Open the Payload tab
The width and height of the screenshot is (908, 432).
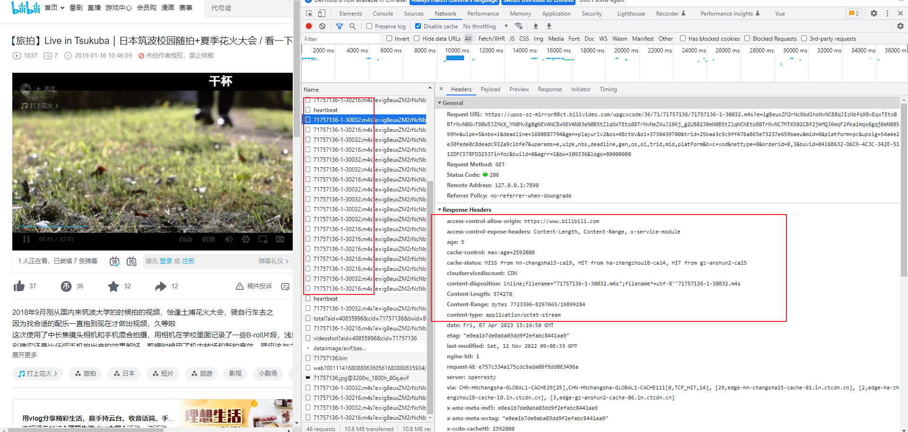click(x=490, y=89)
